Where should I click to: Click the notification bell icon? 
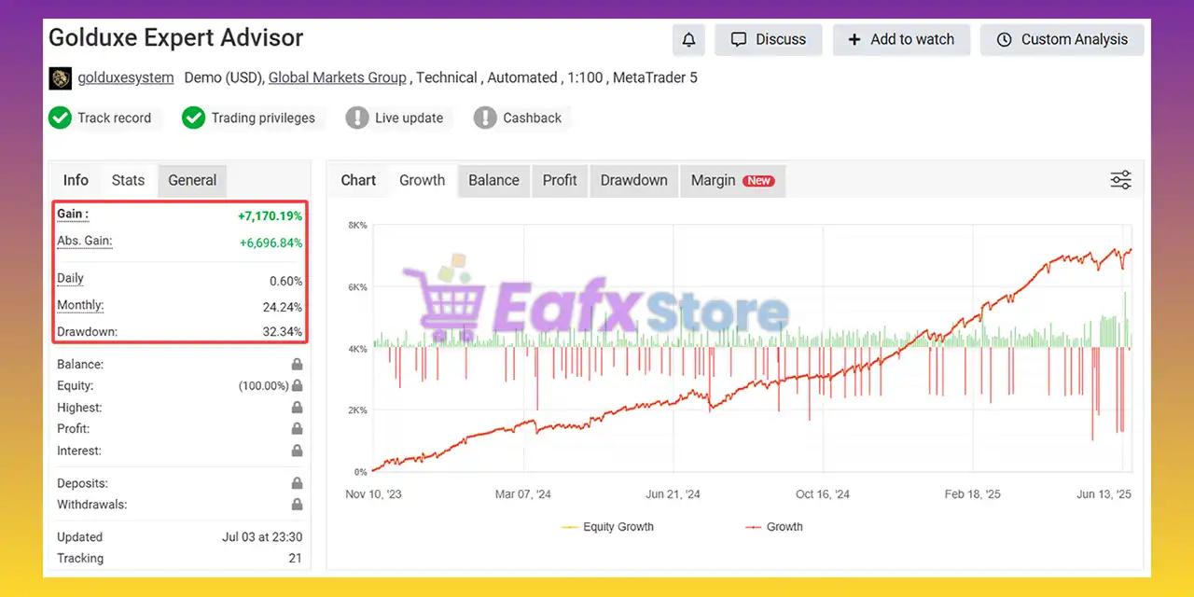688,40
